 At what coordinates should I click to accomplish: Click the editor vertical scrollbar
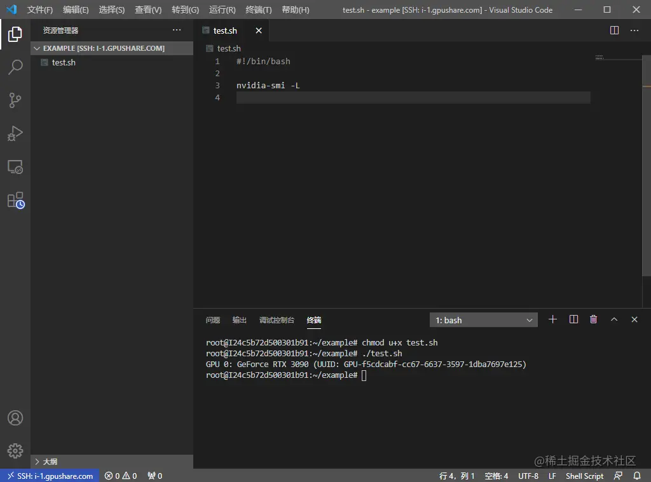[646, 165]
